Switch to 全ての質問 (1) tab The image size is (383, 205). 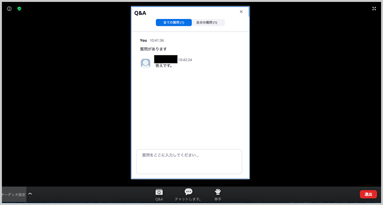tap(174, 22)
